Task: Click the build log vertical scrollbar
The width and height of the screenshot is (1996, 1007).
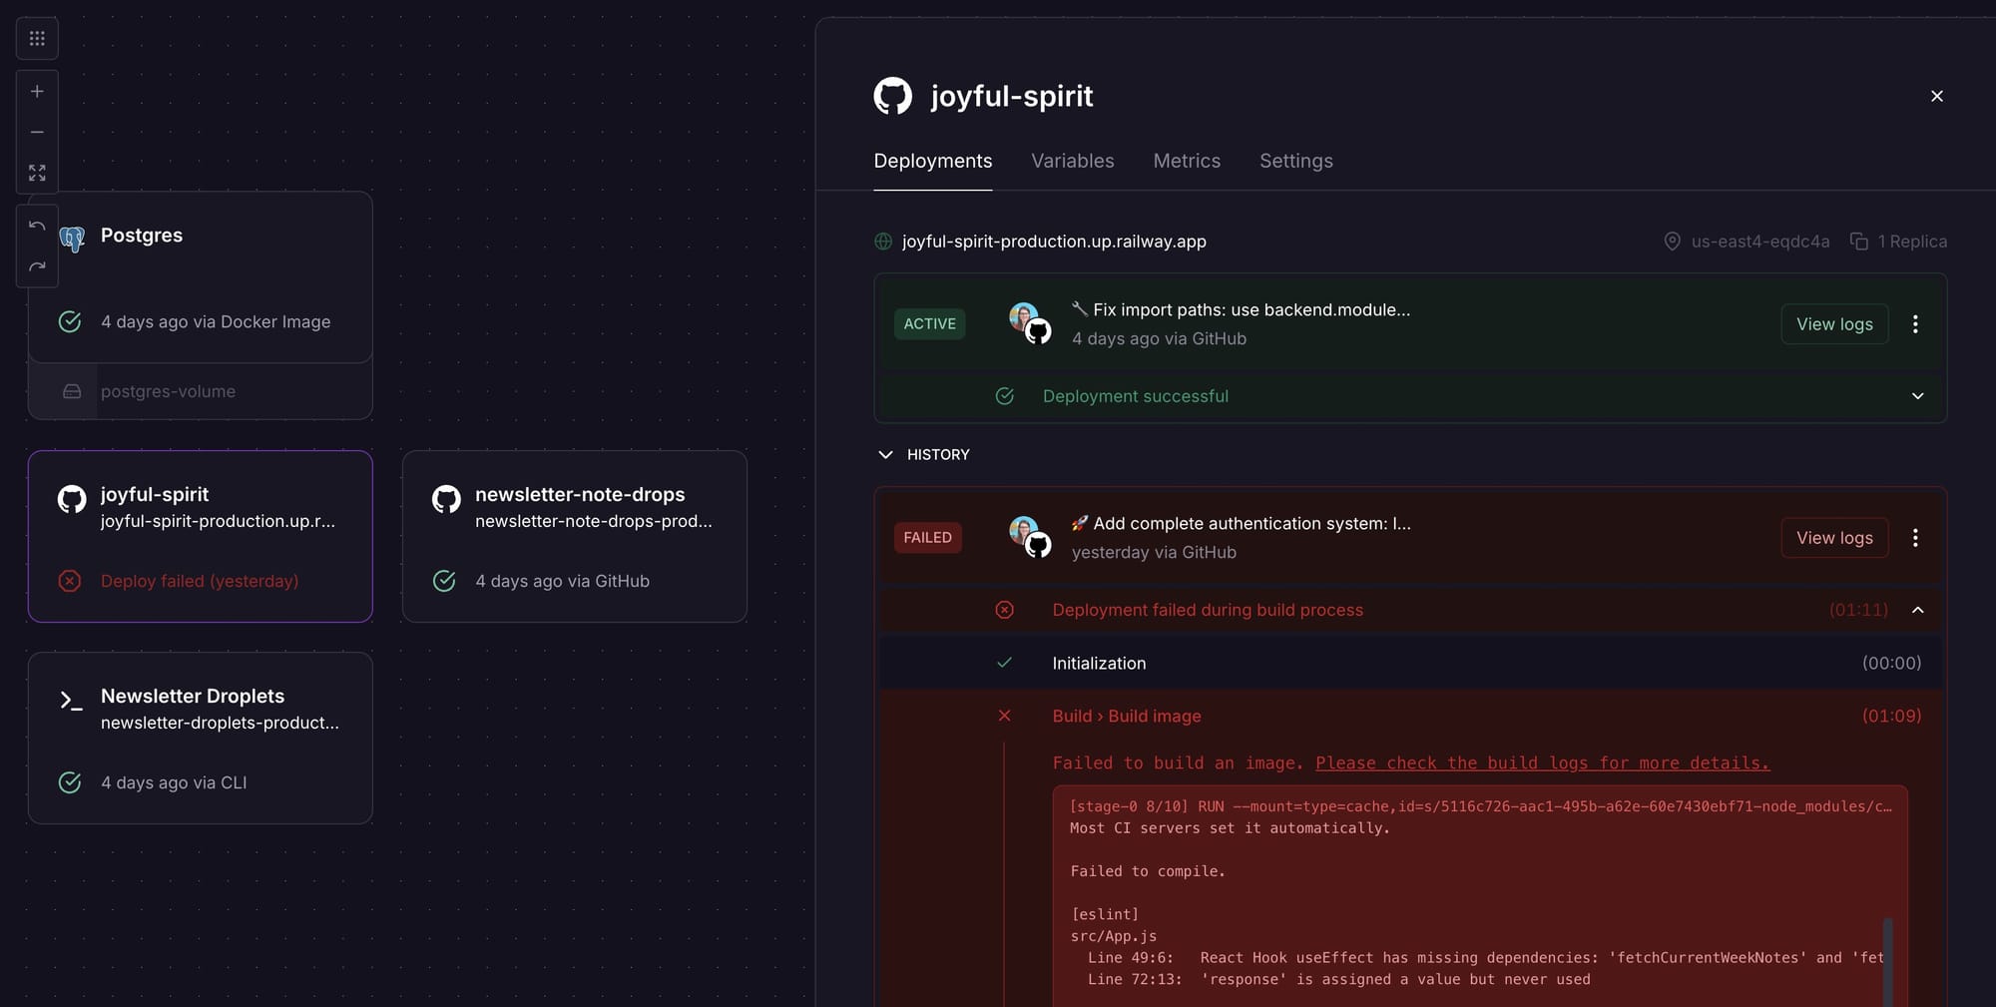Action: 1887,962
